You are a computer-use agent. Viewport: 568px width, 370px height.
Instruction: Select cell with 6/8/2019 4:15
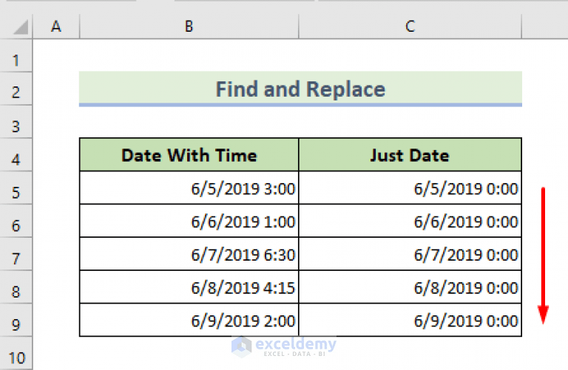pyautogui.click(x=189, y=287)
